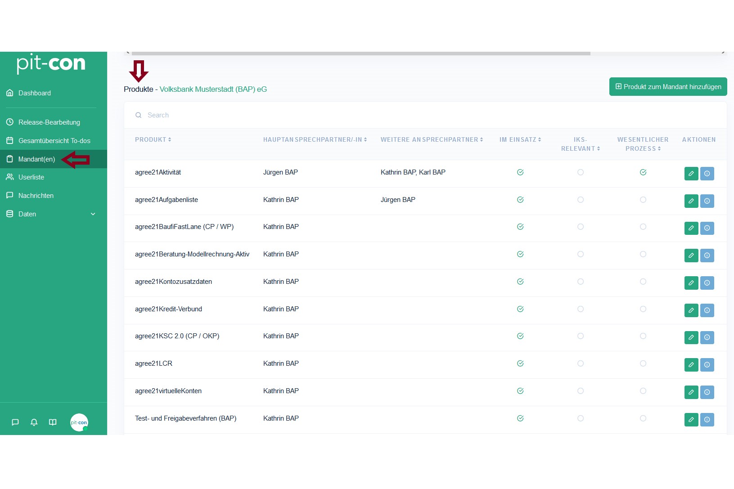The width and height of the screenshot is (734, 489).
Task: Click the horizontal scrollbar at top
Action: point(361,53)
